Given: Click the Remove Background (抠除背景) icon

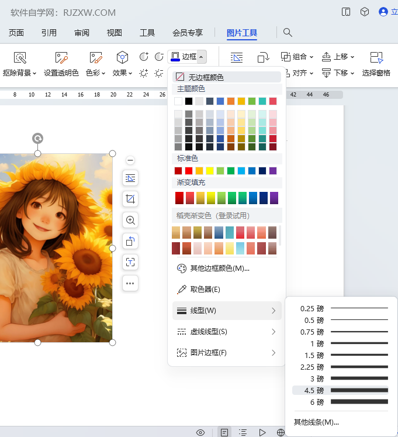Looking at the screenshot, I should pyautogui.click(x=20, y=58).
